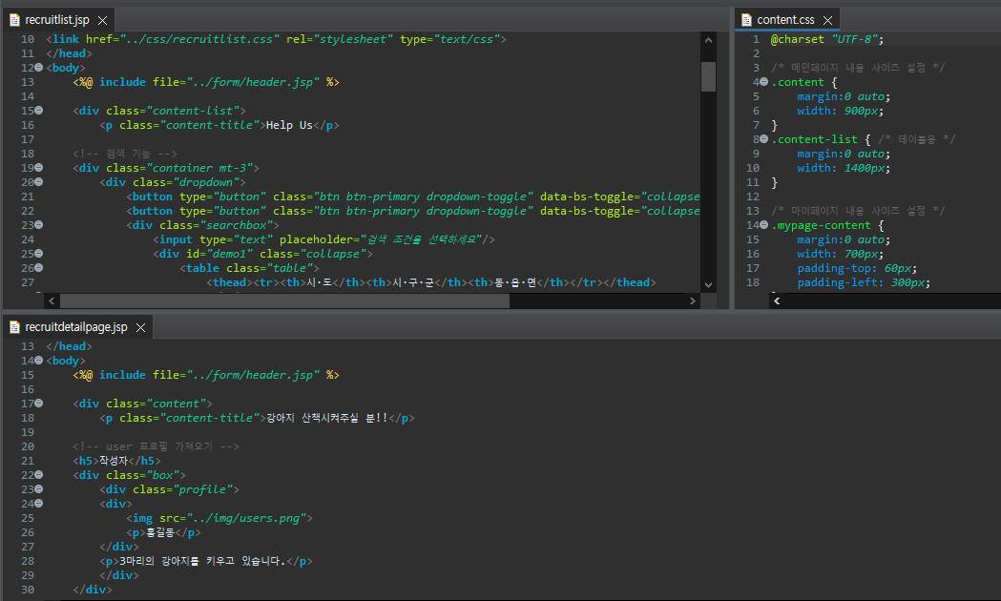Close the recruitdetailpage.jsp tab
This screenshot has height=601, width=1001.
(x=141, y=327)
